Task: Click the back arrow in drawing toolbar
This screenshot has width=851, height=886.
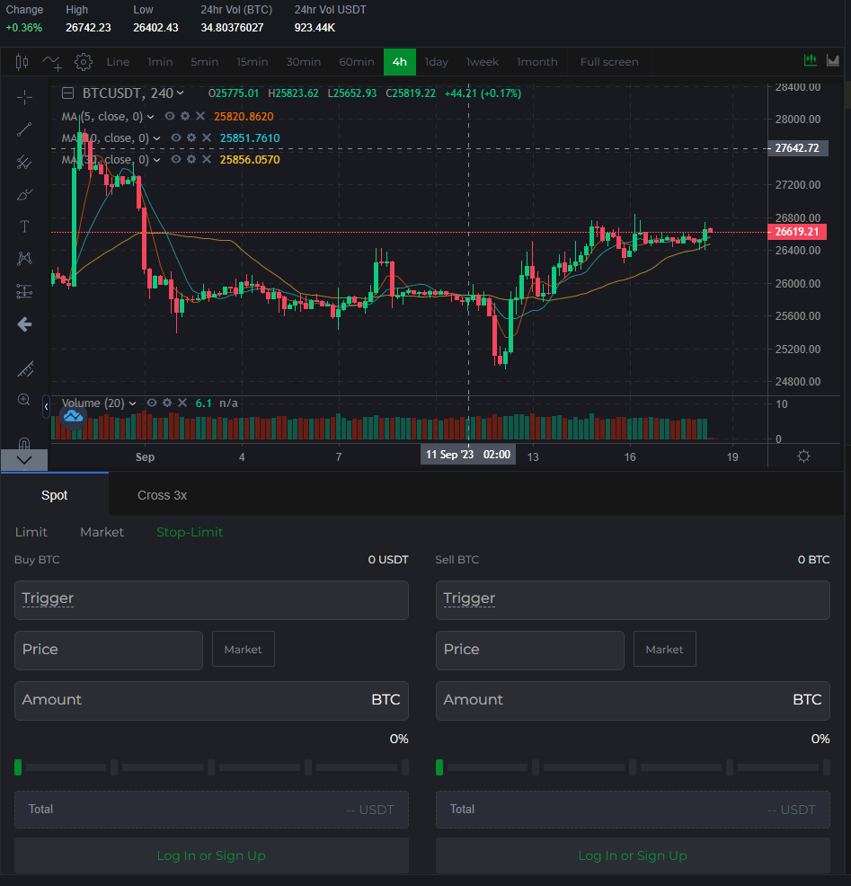Action: (x=24, y=324)
